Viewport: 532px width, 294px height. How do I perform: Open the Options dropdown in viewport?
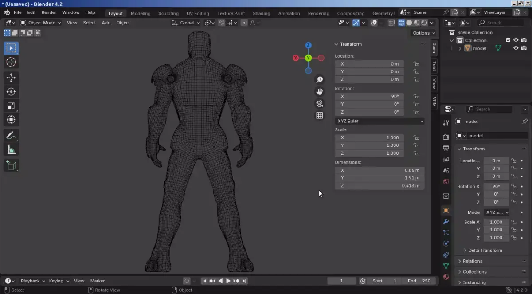click(424, 33)
